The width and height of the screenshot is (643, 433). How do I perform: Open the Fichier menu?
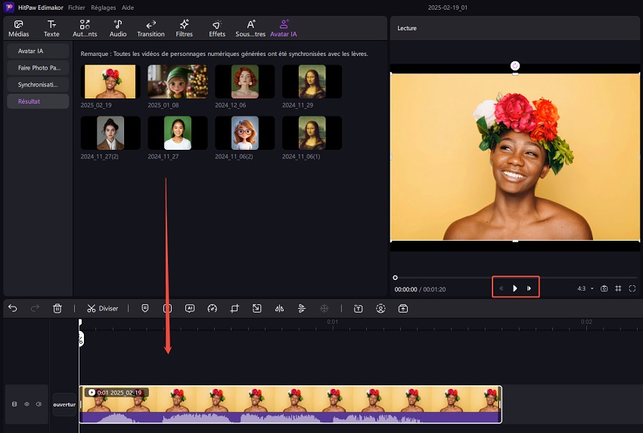tap(76, 8)
